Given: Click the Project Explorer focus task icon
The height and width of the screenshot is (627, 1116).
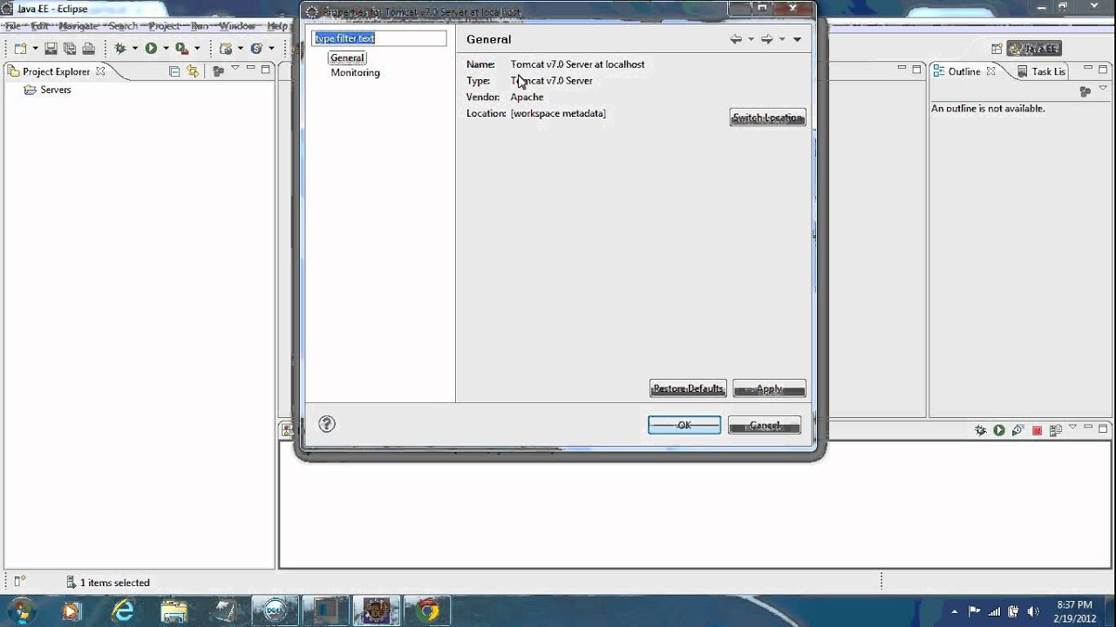Looking at the screenshot, I should [218, 71].
